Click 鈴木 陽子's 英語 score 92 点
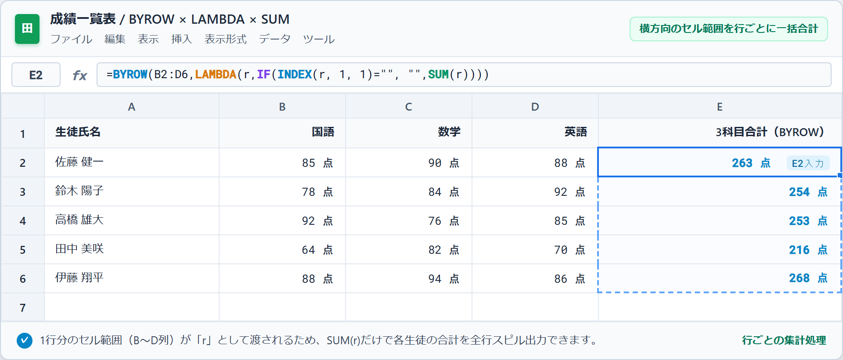This screenshot has width=843, height=360. pos(535,191)
